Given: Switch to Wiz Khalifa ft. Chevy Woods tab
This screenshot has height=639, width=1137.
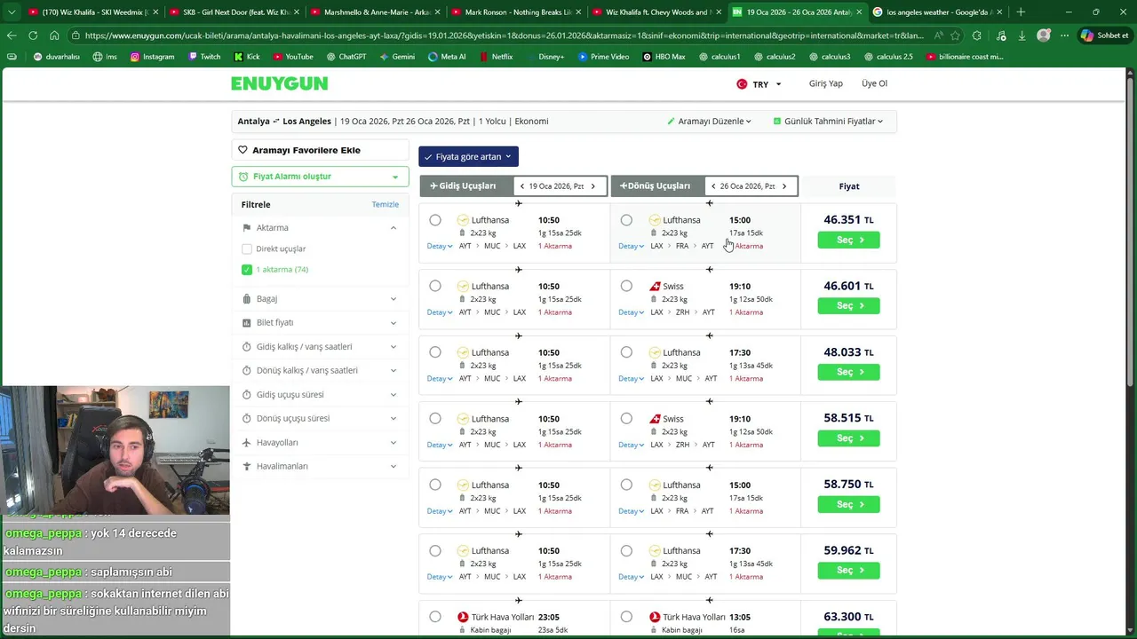Looking at the screenshot, I should click(x=657, y=12).
